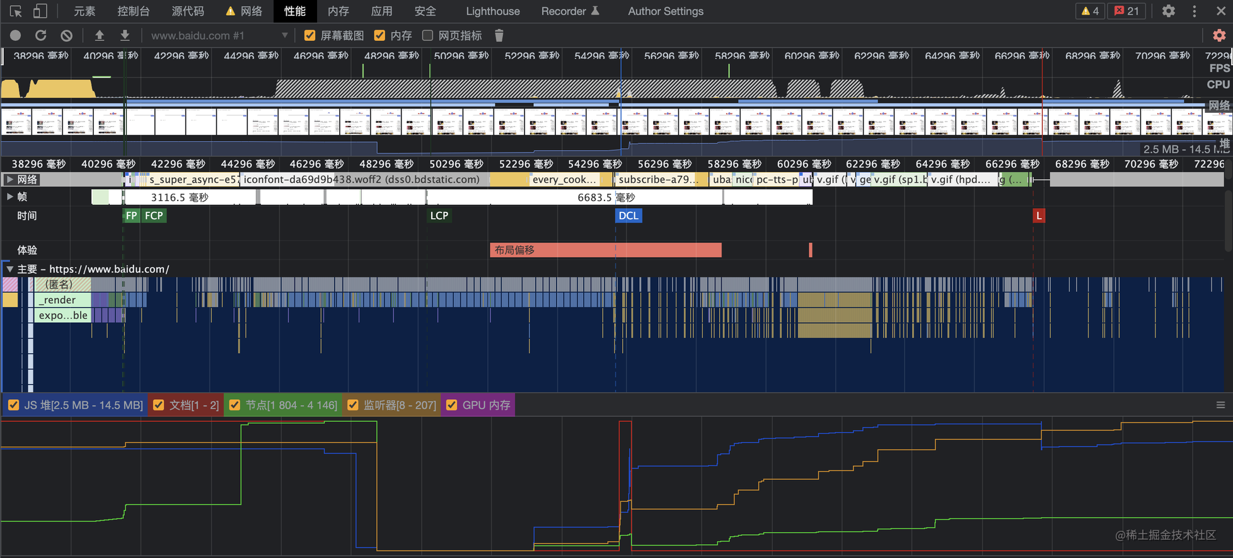
Task: Select the 6683.5 毫秒 frame
Action: 575,197
